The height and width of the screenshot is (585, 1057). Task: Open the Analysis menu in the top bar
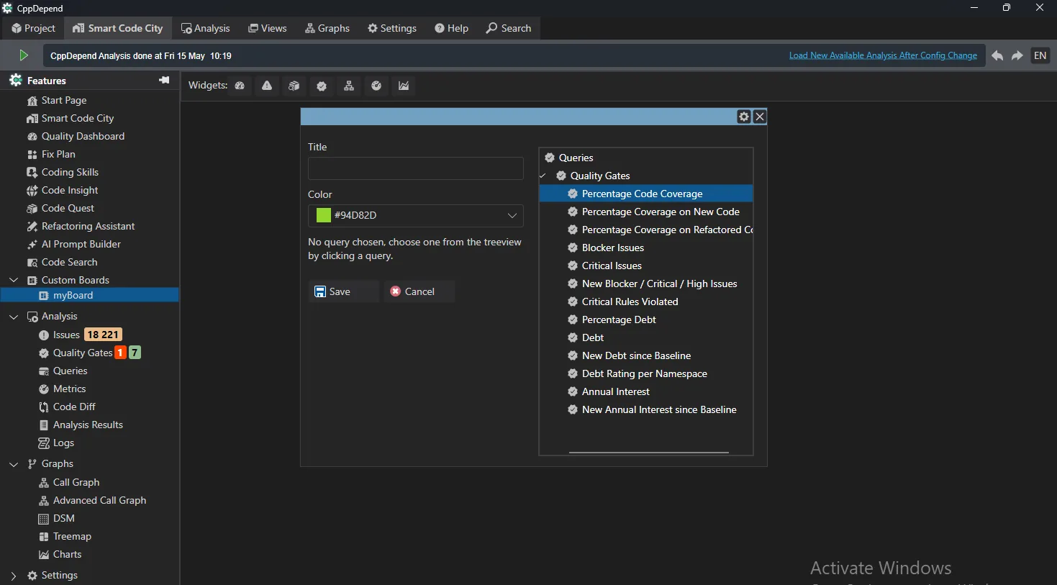point(206,28)
